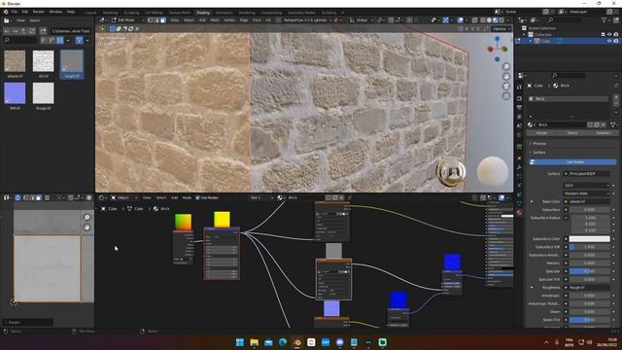Open the viewport UV menu
This screenshot has height=350, width=622.
click(x=268, y=20)
